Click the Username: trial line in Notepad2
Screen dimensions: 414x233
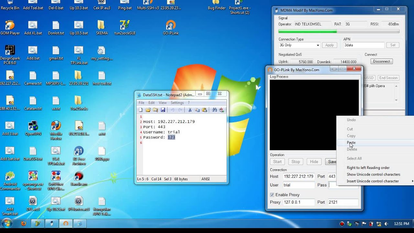click(x=161, y=132)
